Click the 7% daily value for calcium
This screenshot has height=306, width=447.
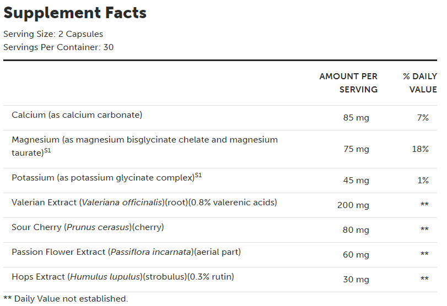pos(423,118)
